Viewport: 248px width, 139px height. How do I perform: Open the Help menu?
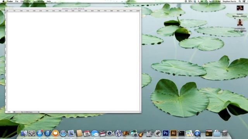tap(49, 1)
